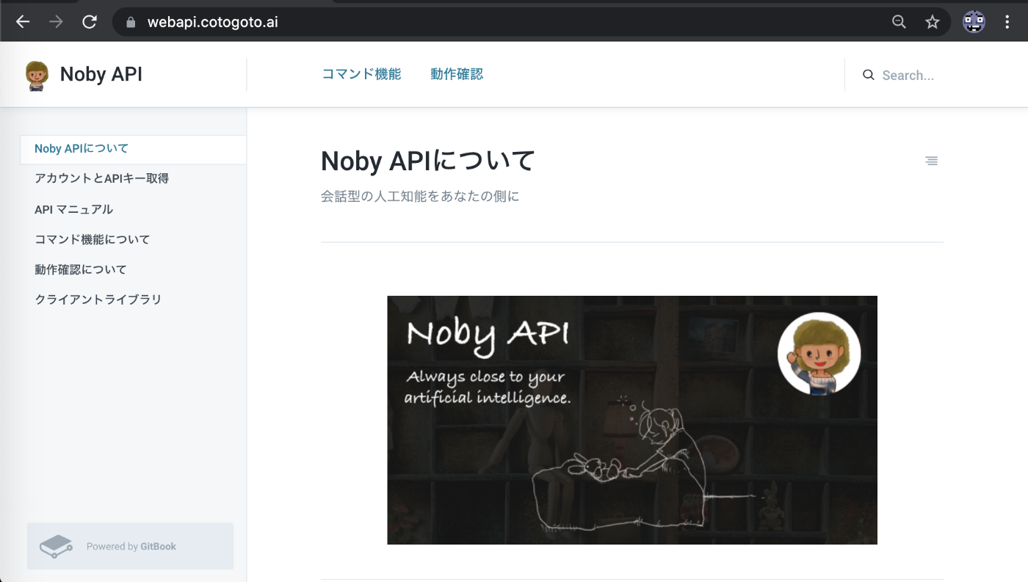Open the 動作確認 header link
Image resolution: width=1028 pixels, height=582 pixels.
click(457, 74)
